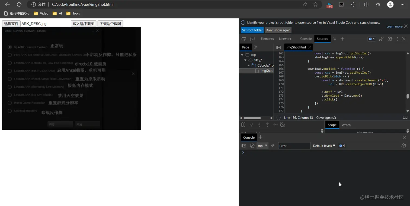410x206 pixels.
Task: Click the pretty print curly braces icon
Action: coord(278,117)
